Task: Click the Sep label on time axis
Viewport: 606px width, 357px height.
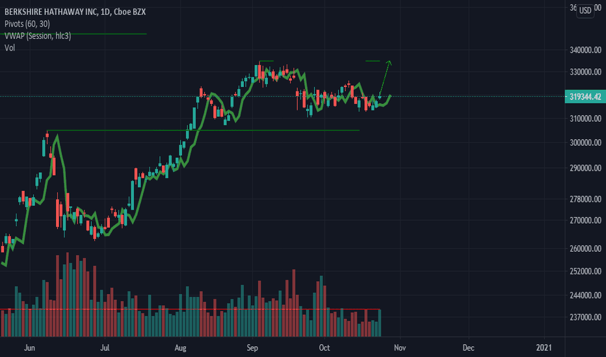Action: coord(252,348)
